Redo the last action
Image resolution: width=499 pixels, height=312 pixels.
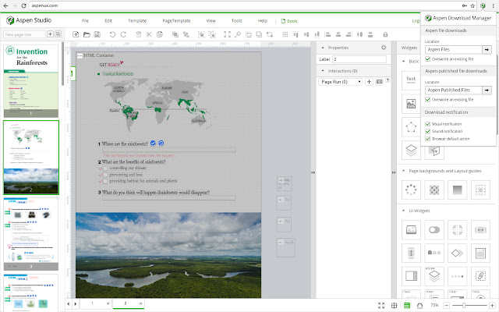pos(123,34)
